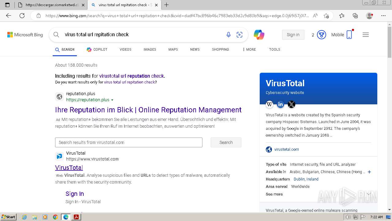The image size is (392, 221).
Task: Open virustotal url reputation check suggestion
Action: [132, 76]
